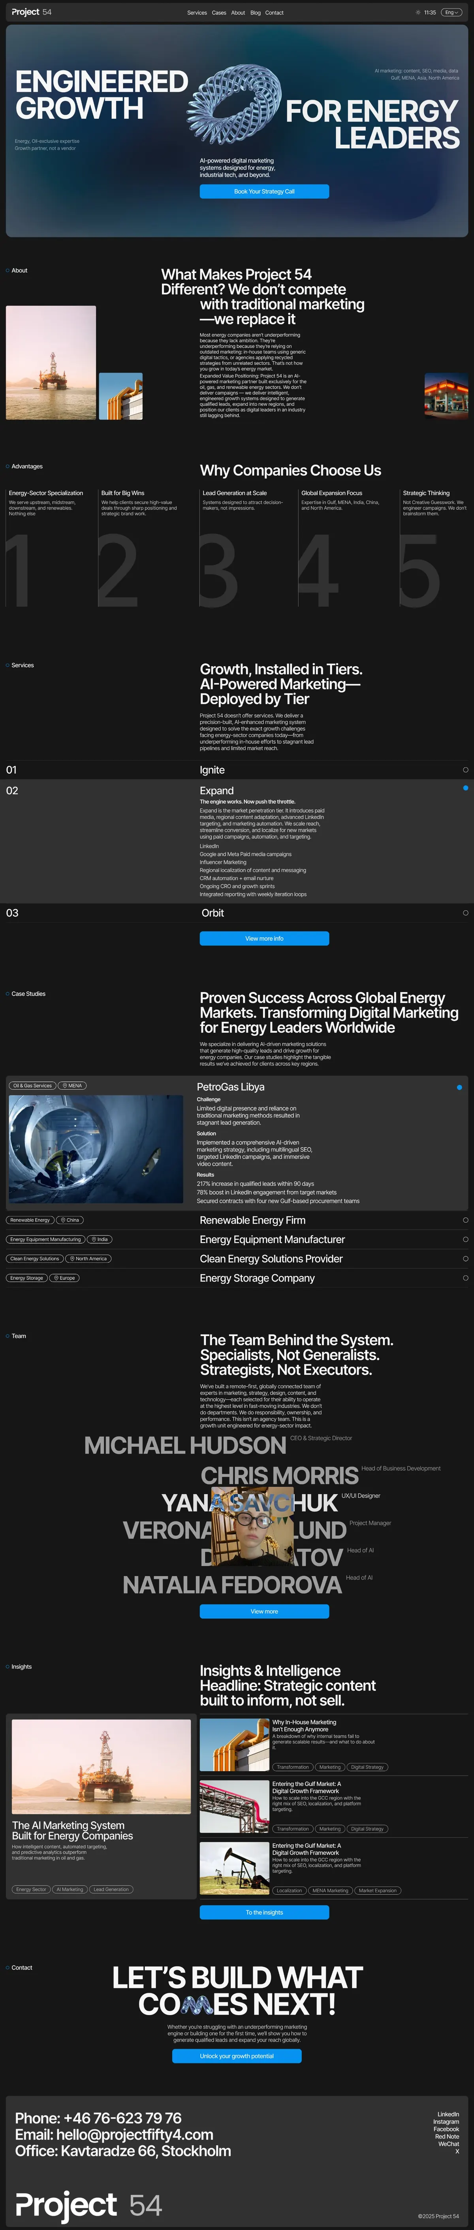
Task: Open Blog in the top navigation
Action: [x=255, y=13]
